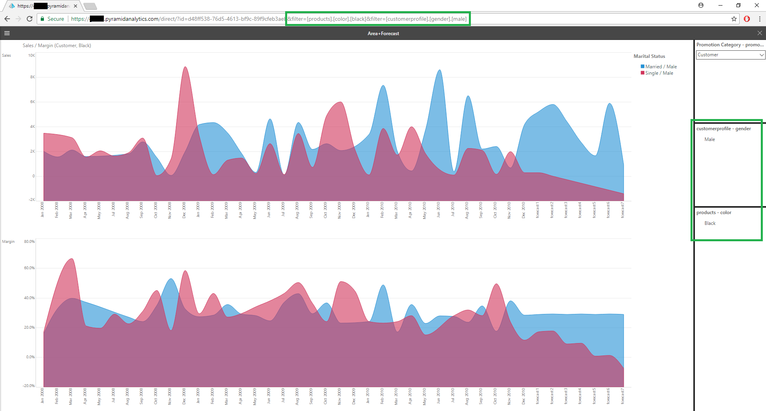Open Chrome three-dot menu

click(x=760, y=19)
